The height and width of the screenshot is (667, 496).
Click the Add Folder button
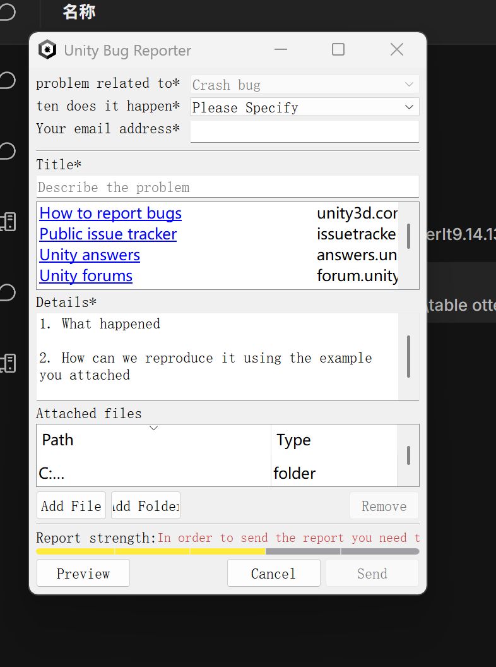coord(146,506)
